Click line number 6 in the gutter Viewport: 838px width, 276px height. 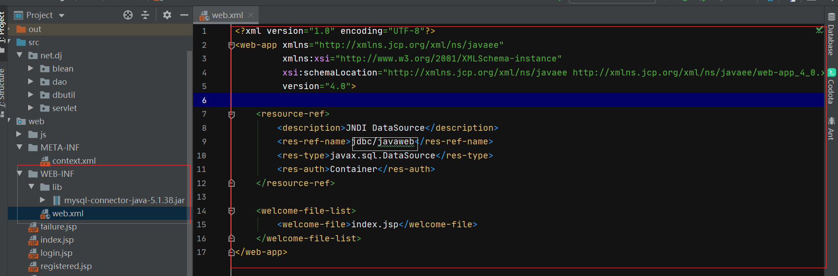point(204,100)
